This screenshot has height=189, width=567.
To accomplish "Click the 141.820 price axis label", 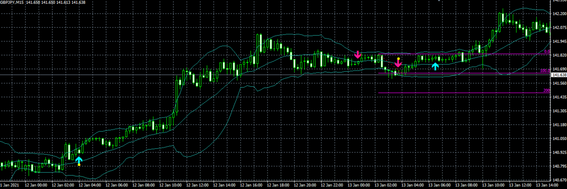I will tap(559, 55).
